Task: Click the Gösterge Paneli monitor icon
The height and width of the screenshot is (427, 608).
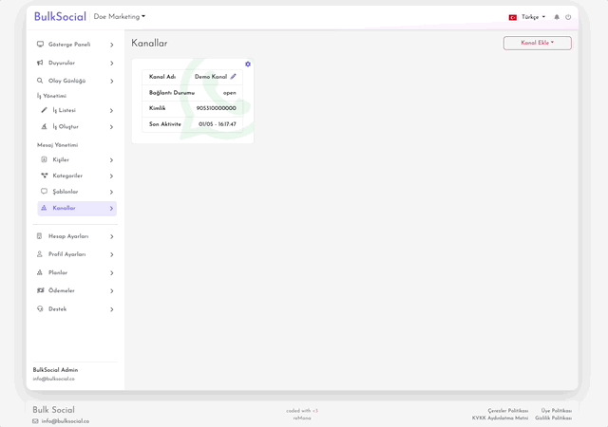Action: click(x=40, y=45)
